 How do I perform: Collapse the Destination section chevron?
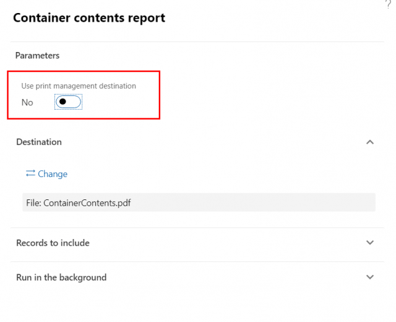pos(370,142)
